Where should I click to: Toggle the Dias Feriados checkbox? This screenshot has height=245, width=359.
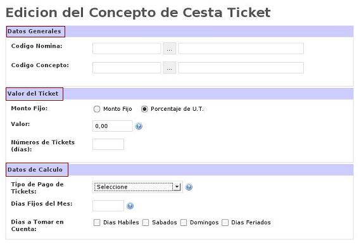225,222
